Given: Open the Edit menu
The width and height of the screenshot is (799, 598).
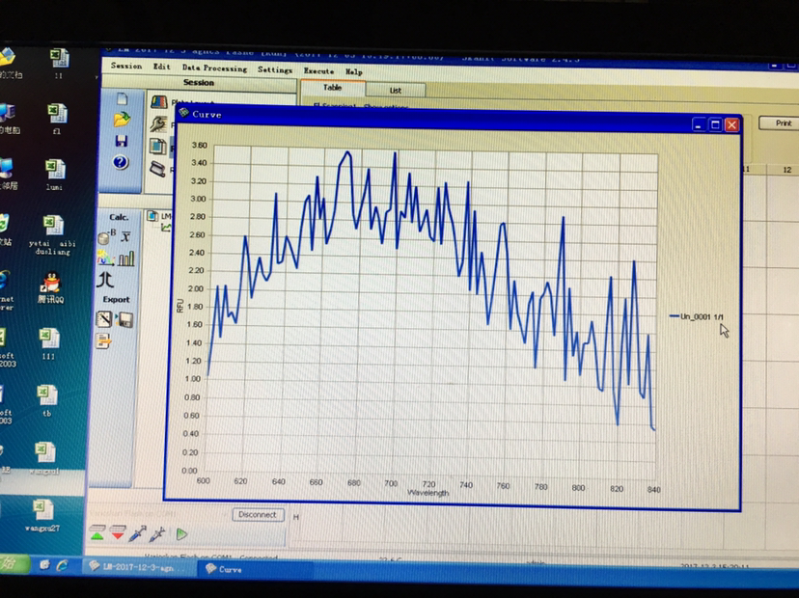Looking at the screenshot, I should 162,67.
